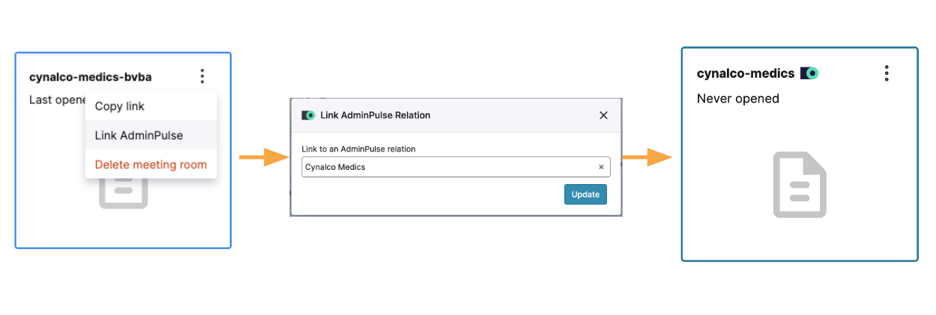
Task: Click the Never opened status text
Action: 738,98
